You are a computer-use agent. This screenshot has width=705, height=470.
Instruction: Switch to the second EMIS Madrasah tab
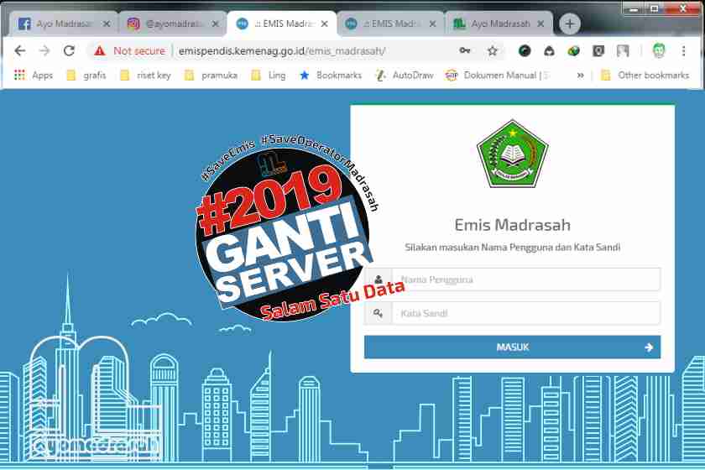pyautogui.click(x=389, y=23)
